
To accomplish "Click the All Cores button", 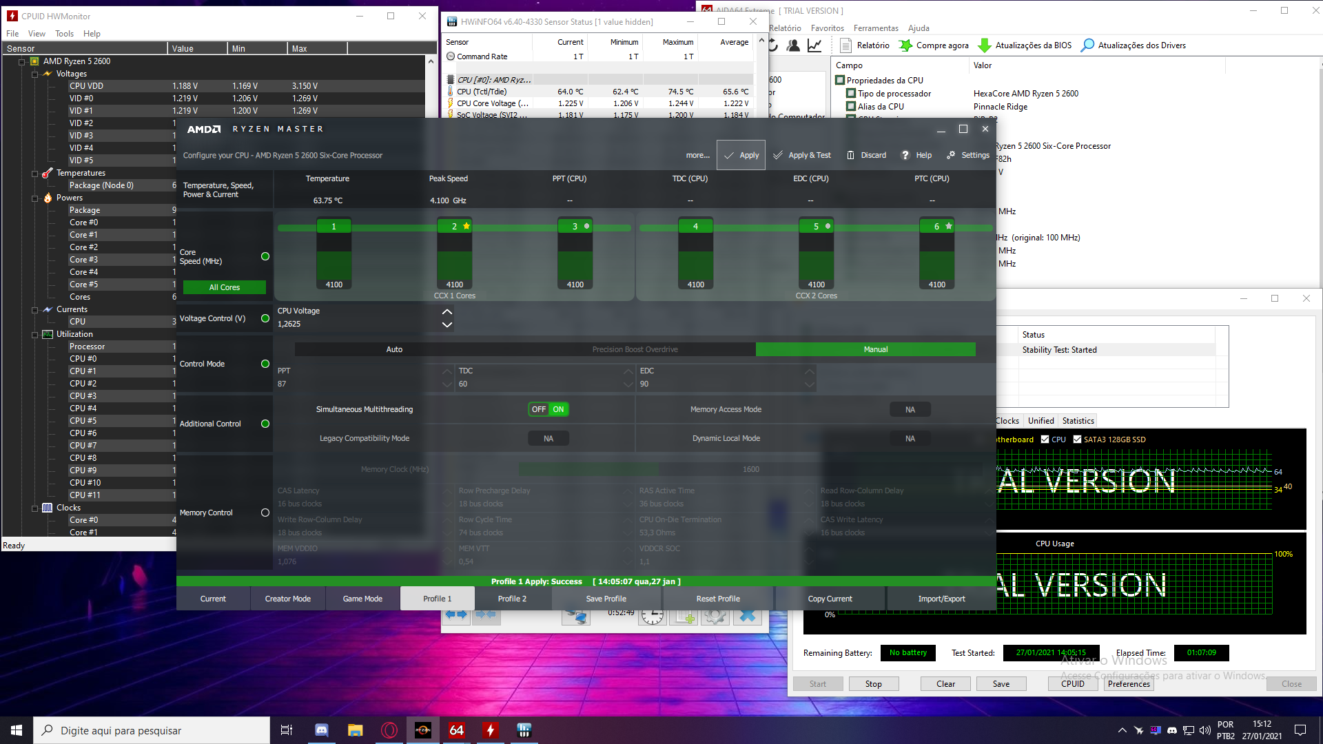I will (224, 287).
